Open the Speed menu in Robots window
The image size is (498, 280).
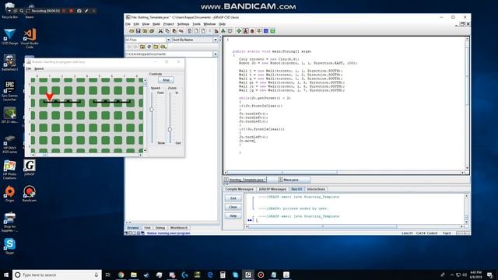point(39,68)
